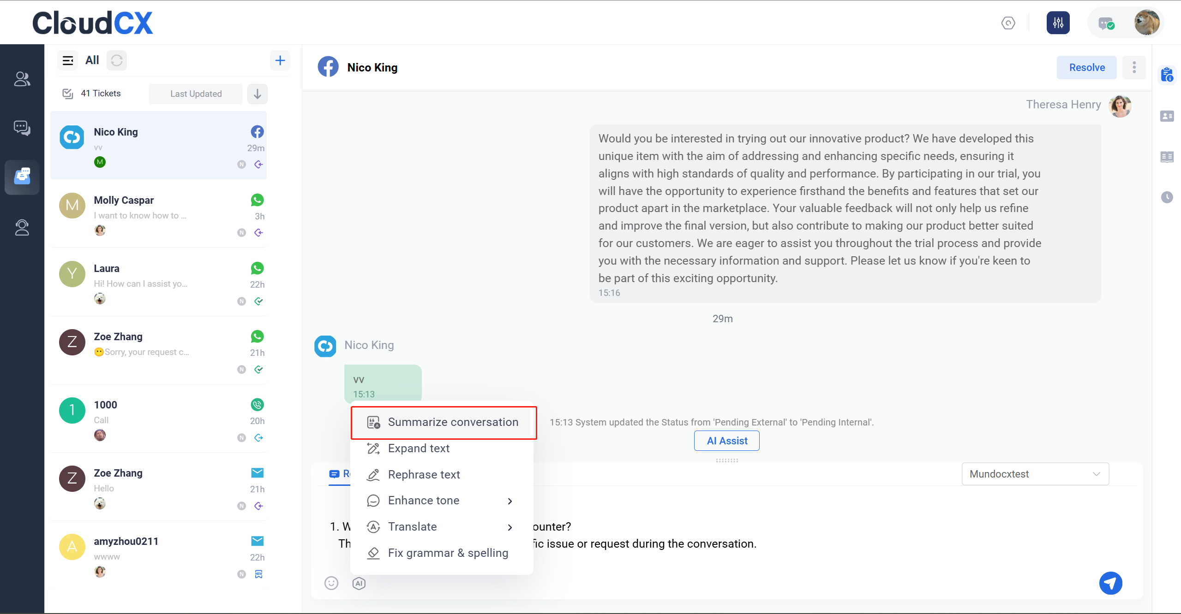The width and height of the screenshot is (1181, 614).
Task: Open contact card icon in right sidebar
Action: tap(1167, 116)
